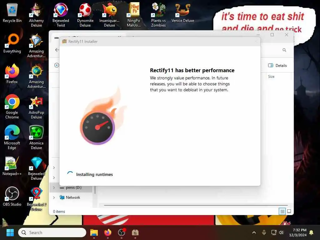Open Bejeweled Deluxe desktop shortcut
320x240 pixels.
(x=36, y=168)
